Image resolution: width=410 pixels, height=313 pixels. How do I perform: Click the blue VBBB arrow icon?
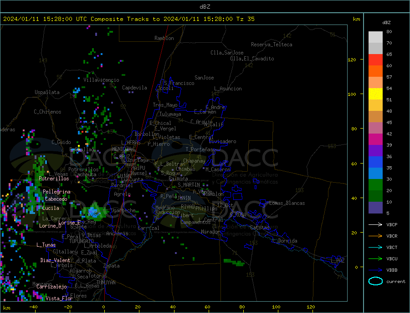click(x=375, y=270)
